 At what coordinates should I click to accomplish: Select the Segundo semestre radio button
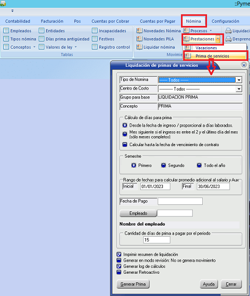pos(163,165)
